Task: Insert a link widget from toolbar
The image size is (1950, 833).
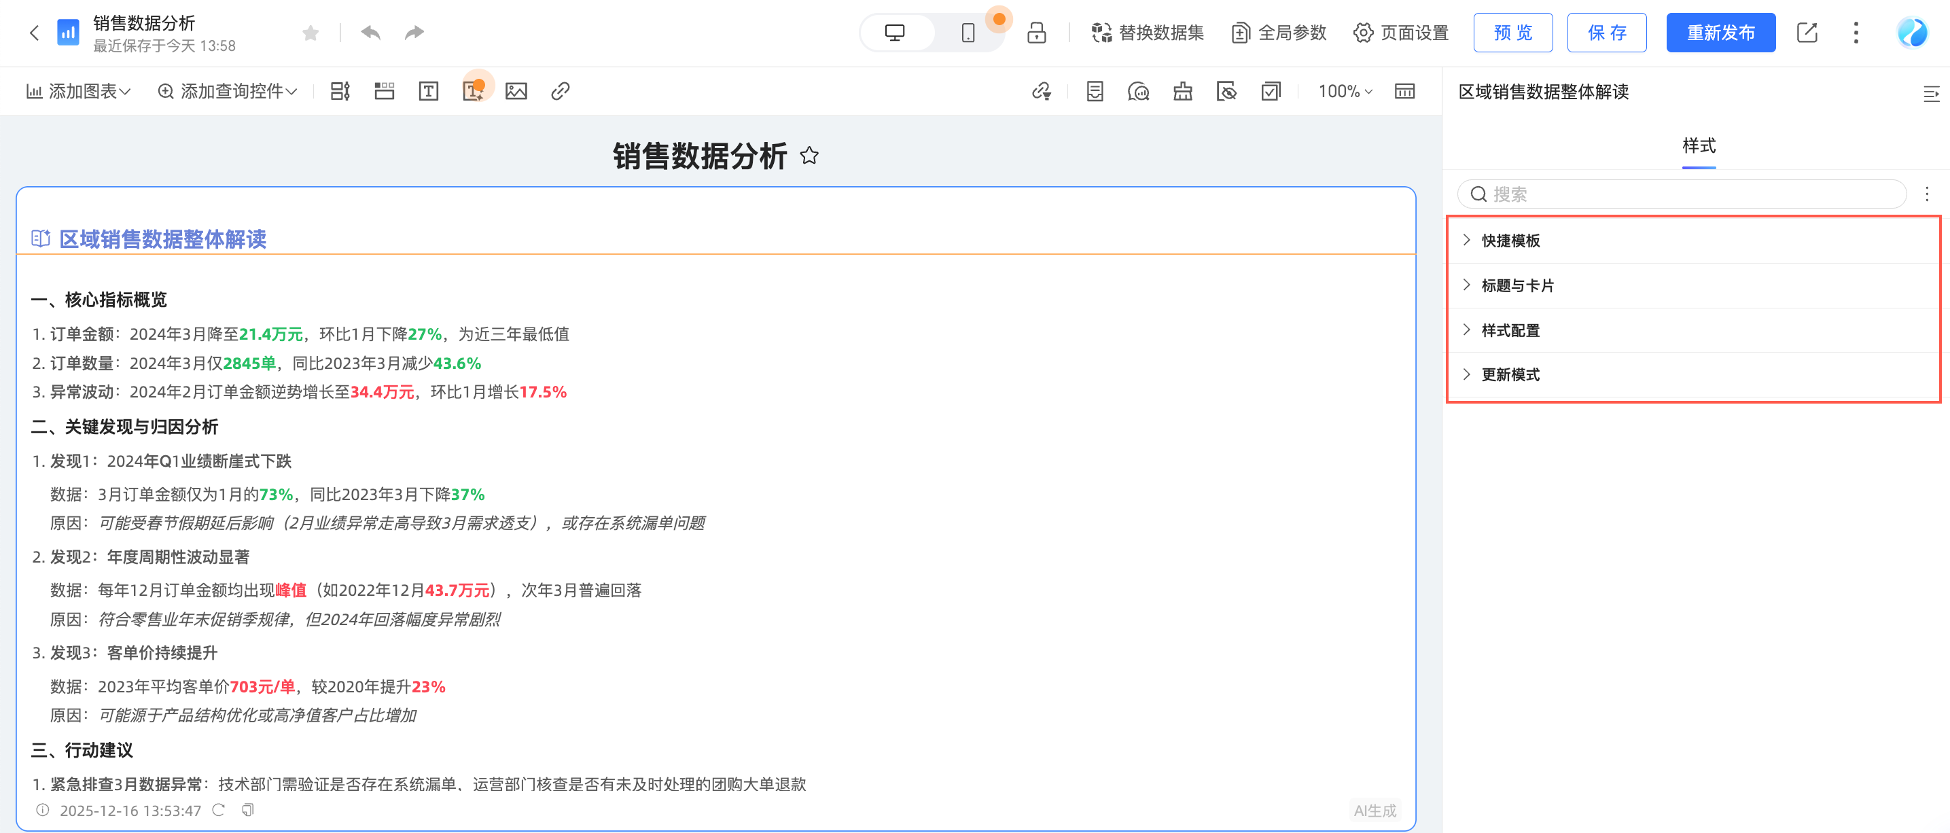Action: click(560, 92)
